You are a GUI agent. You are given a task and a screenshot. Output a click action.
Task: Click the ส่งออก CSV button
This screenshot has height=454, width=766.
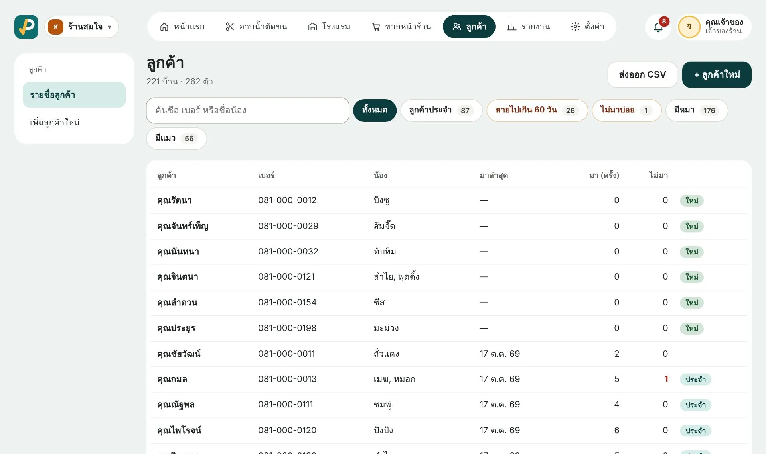coord(642,74)
